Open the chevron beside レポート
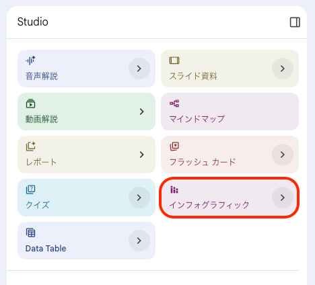The image size is (315, 285). pyautogui.click(x=141, y=155)
